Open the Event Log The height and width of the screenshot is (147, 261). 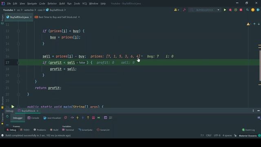coord(248,130)
